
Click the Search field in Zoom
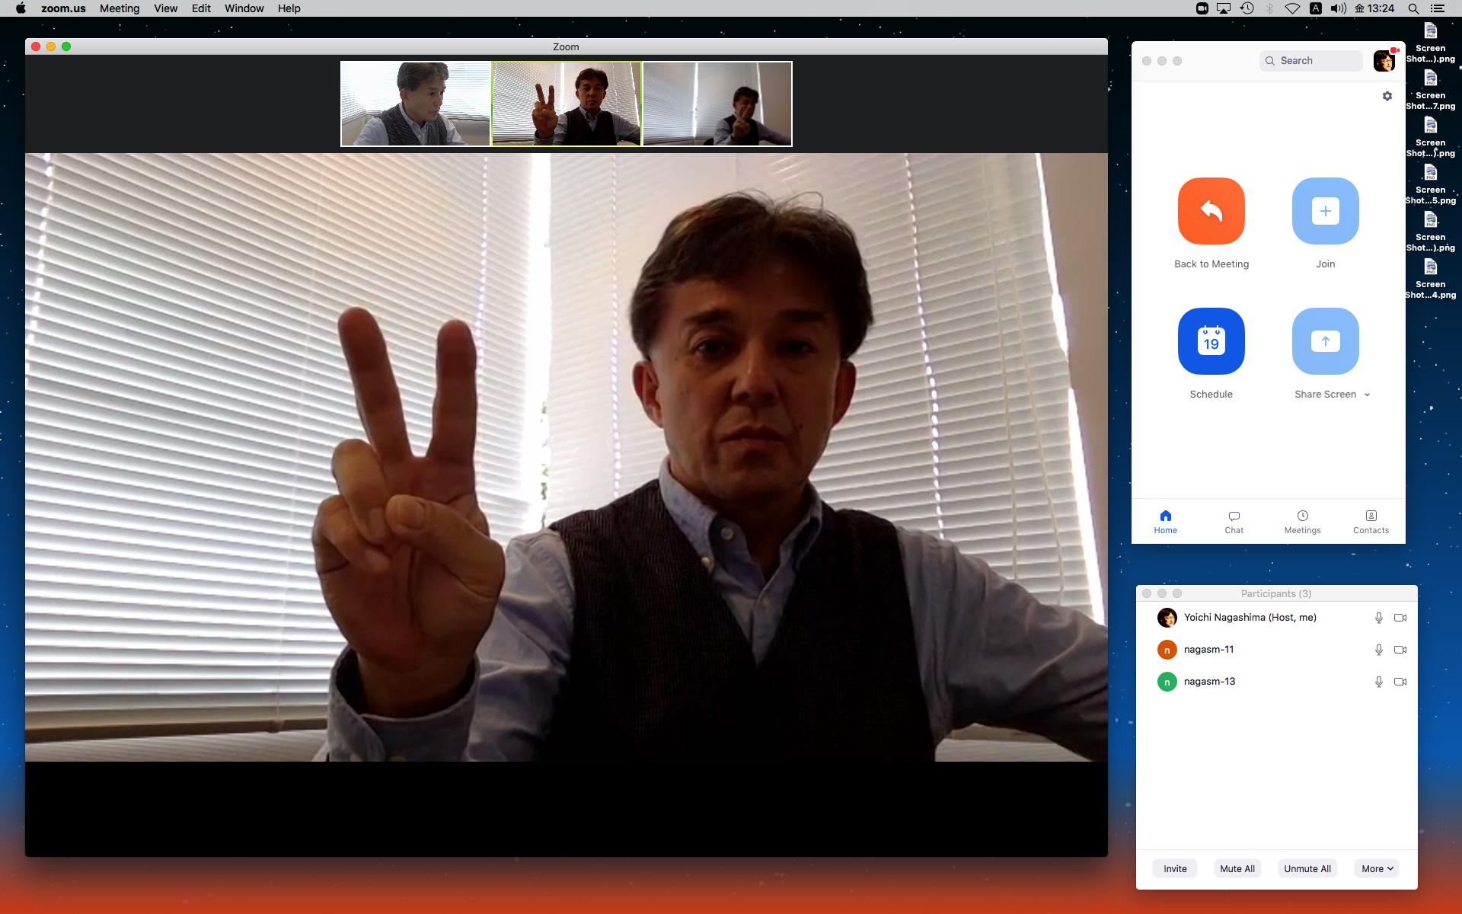[1311, 61]
